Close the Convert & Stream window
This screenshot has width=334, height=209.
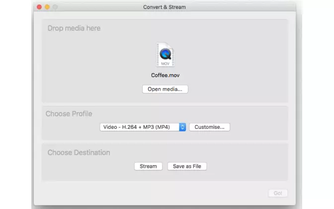coord(39,7)
